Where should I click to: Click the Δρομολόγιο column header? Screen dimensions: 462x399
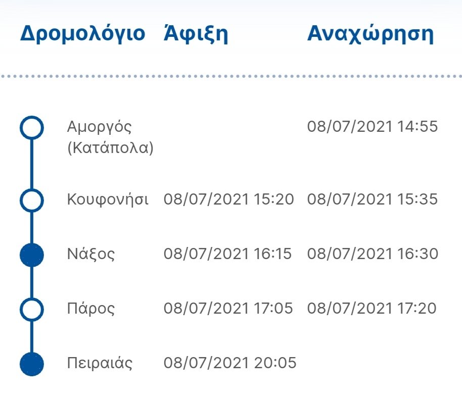coord(83,34)
